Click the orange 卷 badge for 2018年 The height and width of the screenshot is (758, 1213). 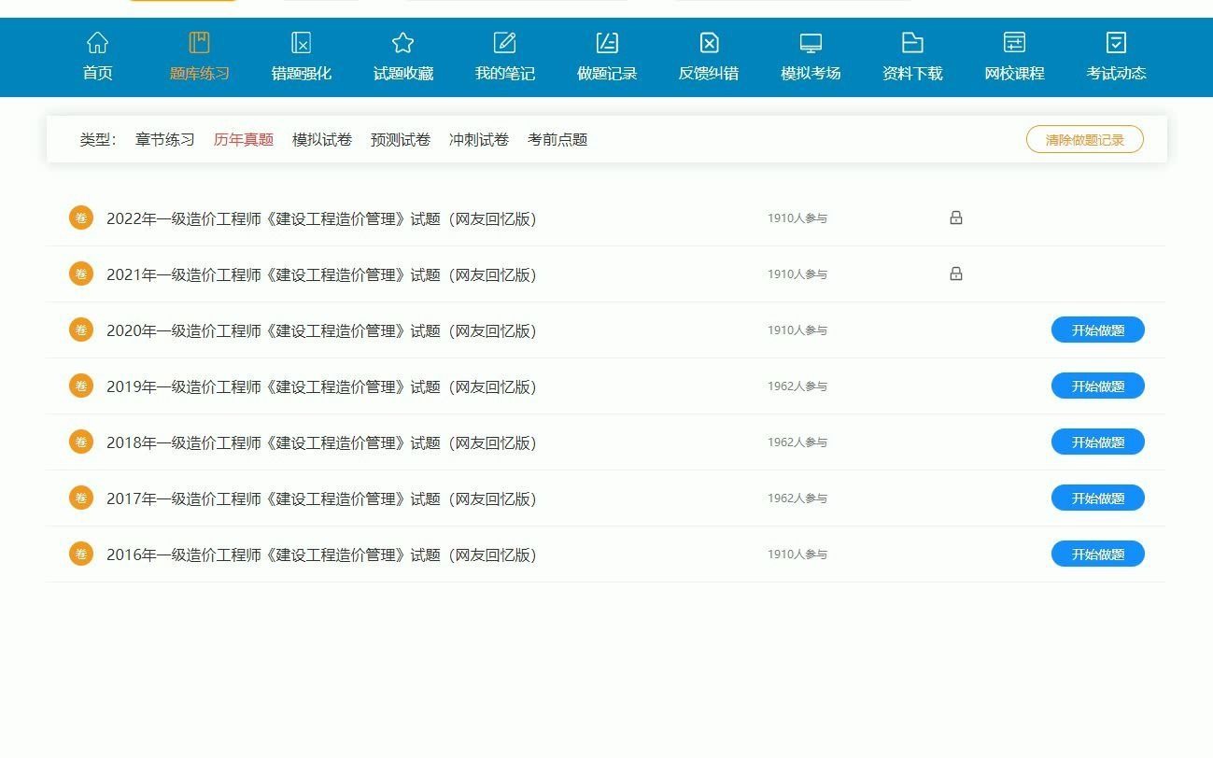(x=81, y=442)
